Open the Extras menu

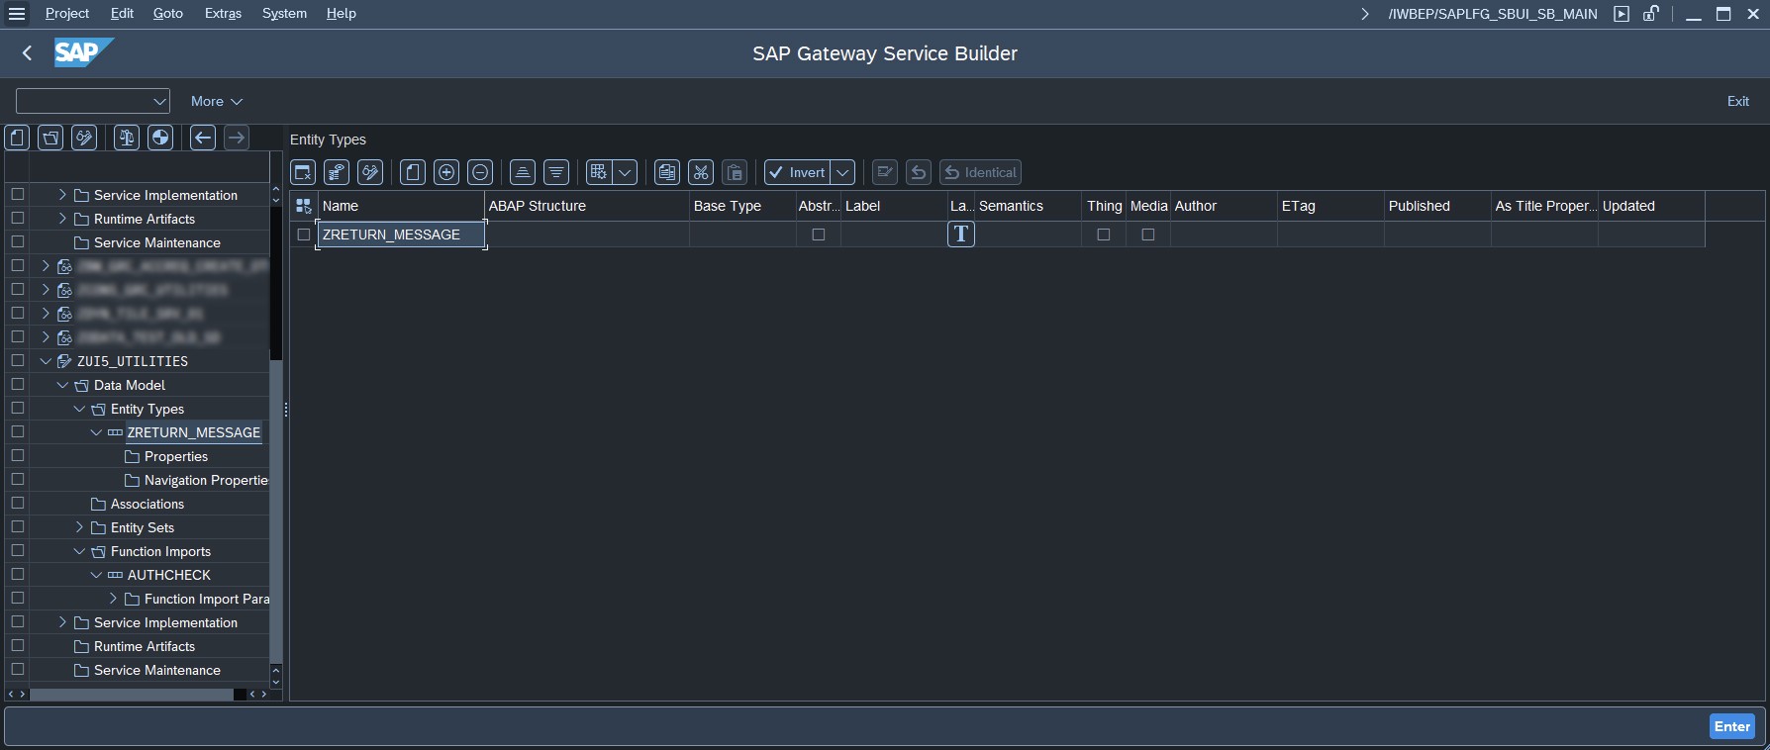(x=223, y=13)
